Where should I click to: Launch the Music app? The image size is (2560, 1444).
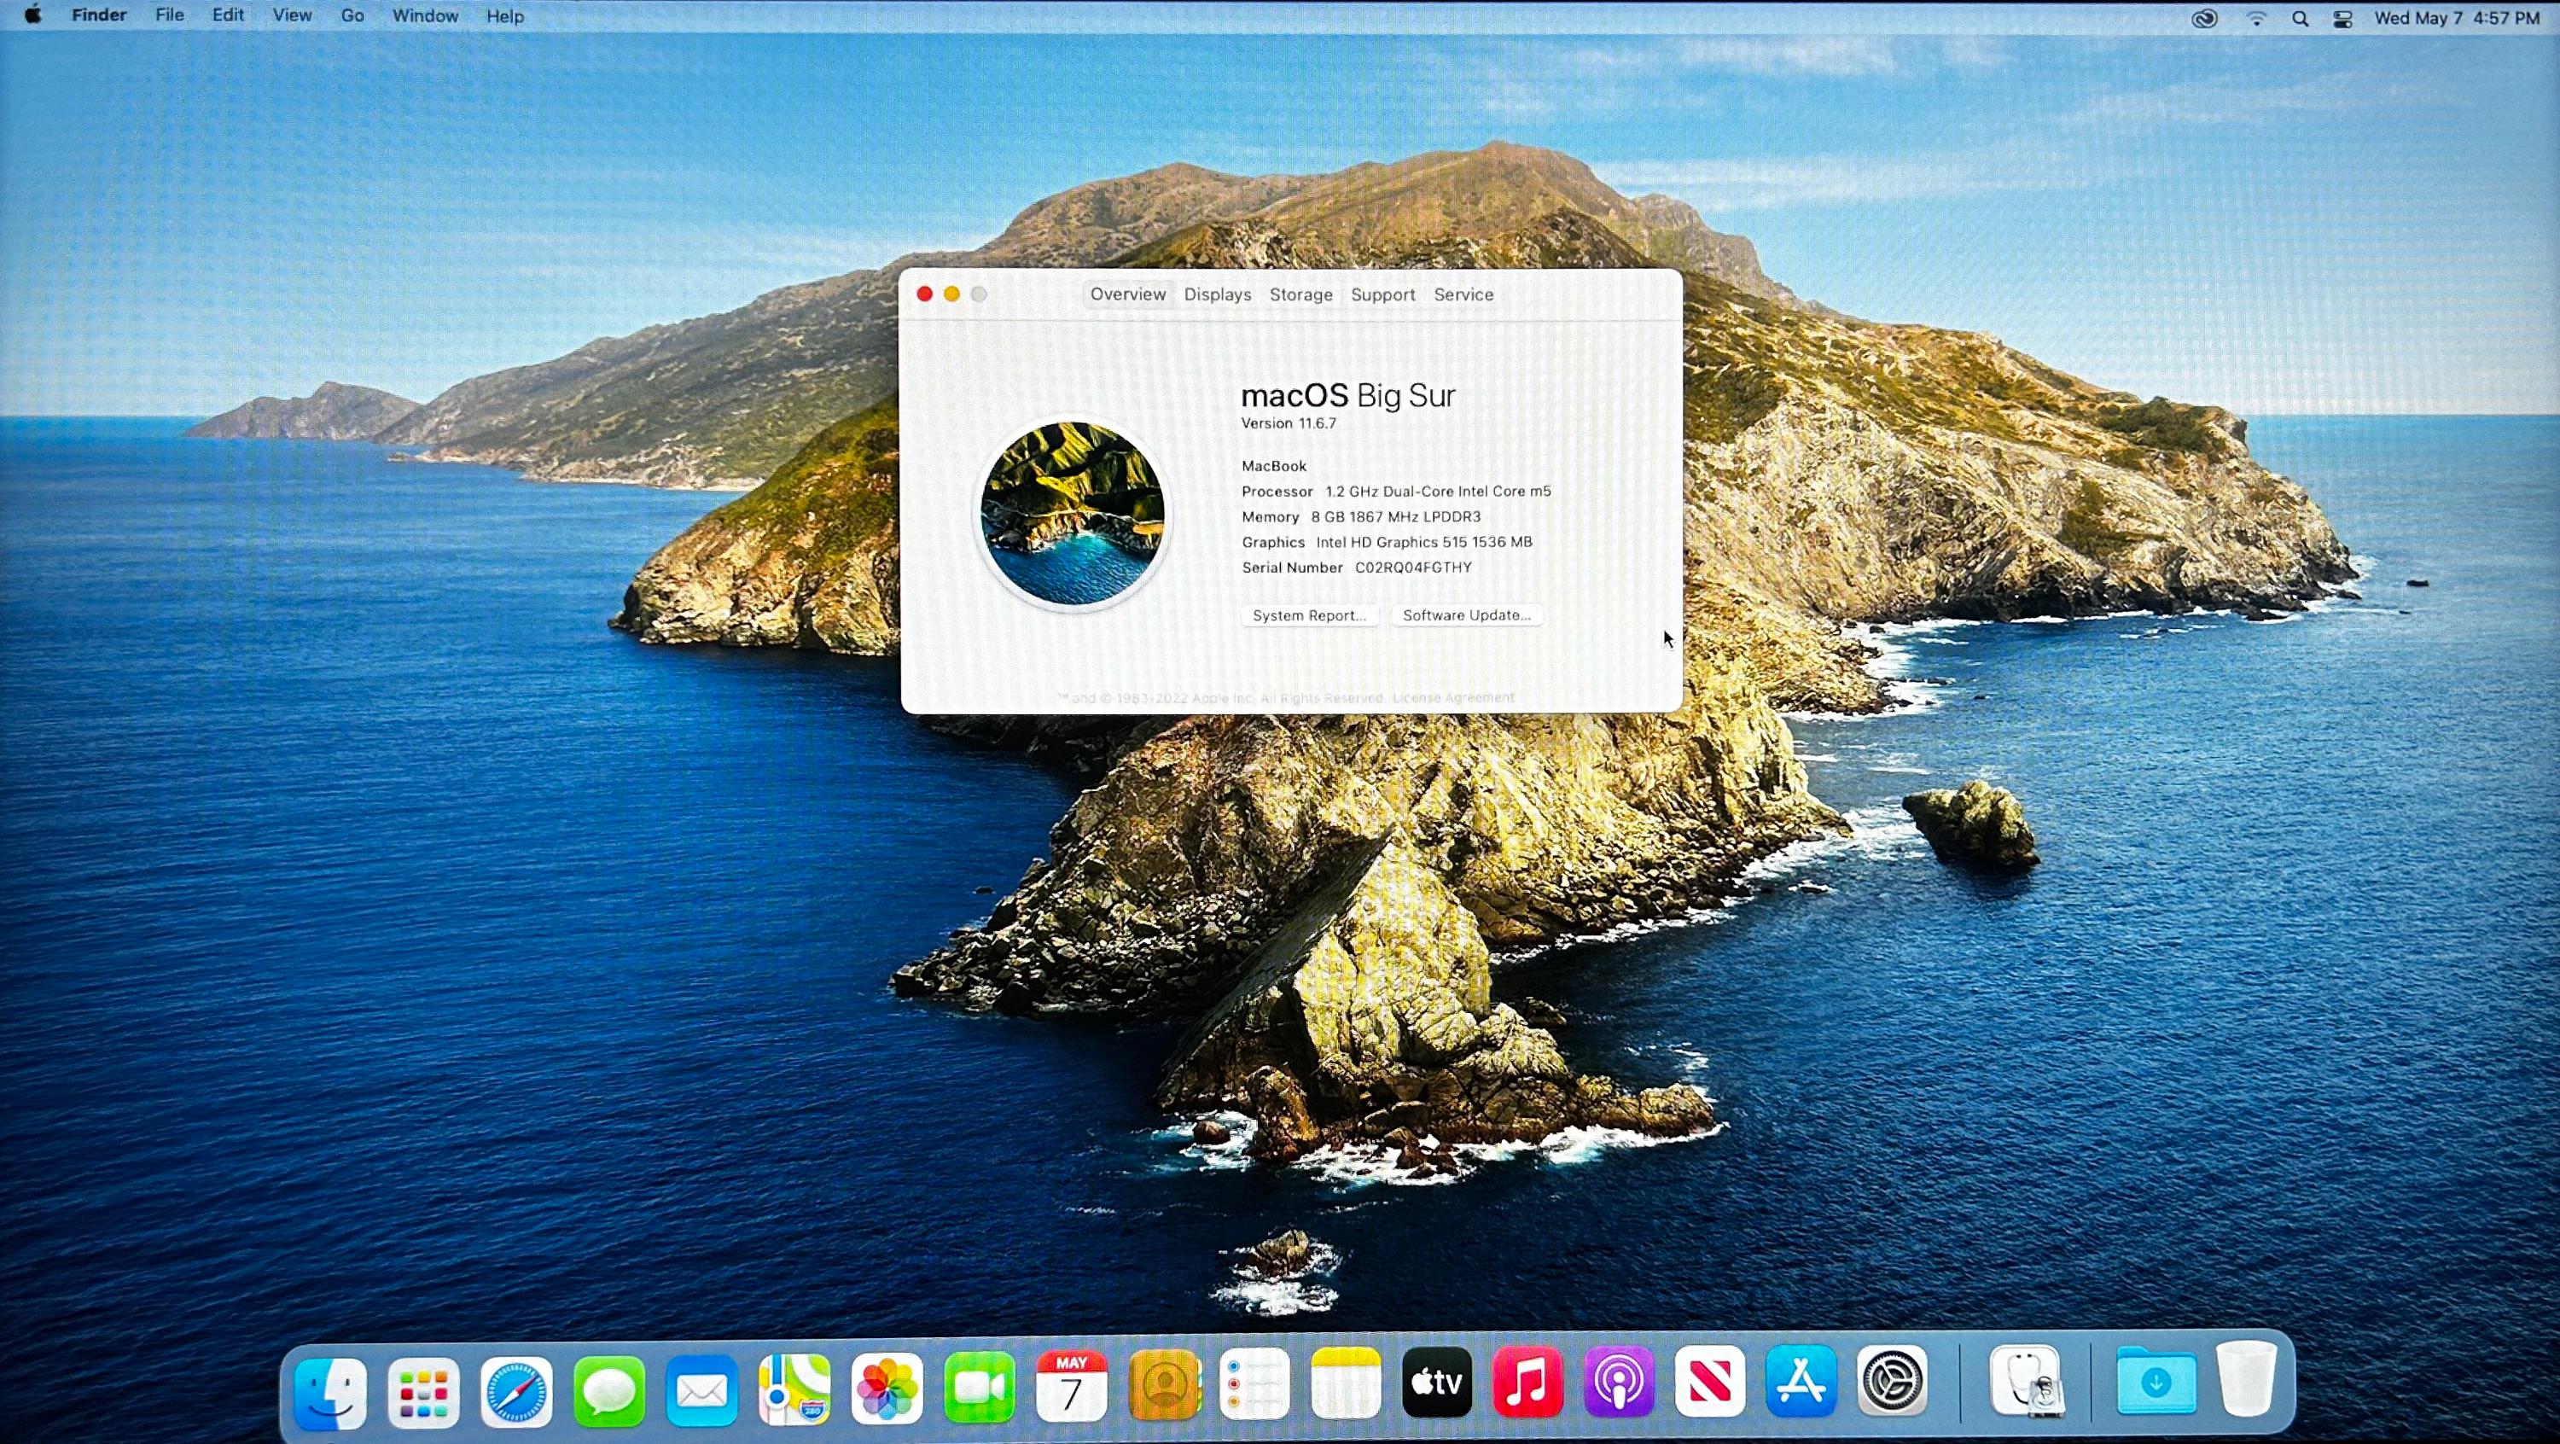(1527, 1383)
